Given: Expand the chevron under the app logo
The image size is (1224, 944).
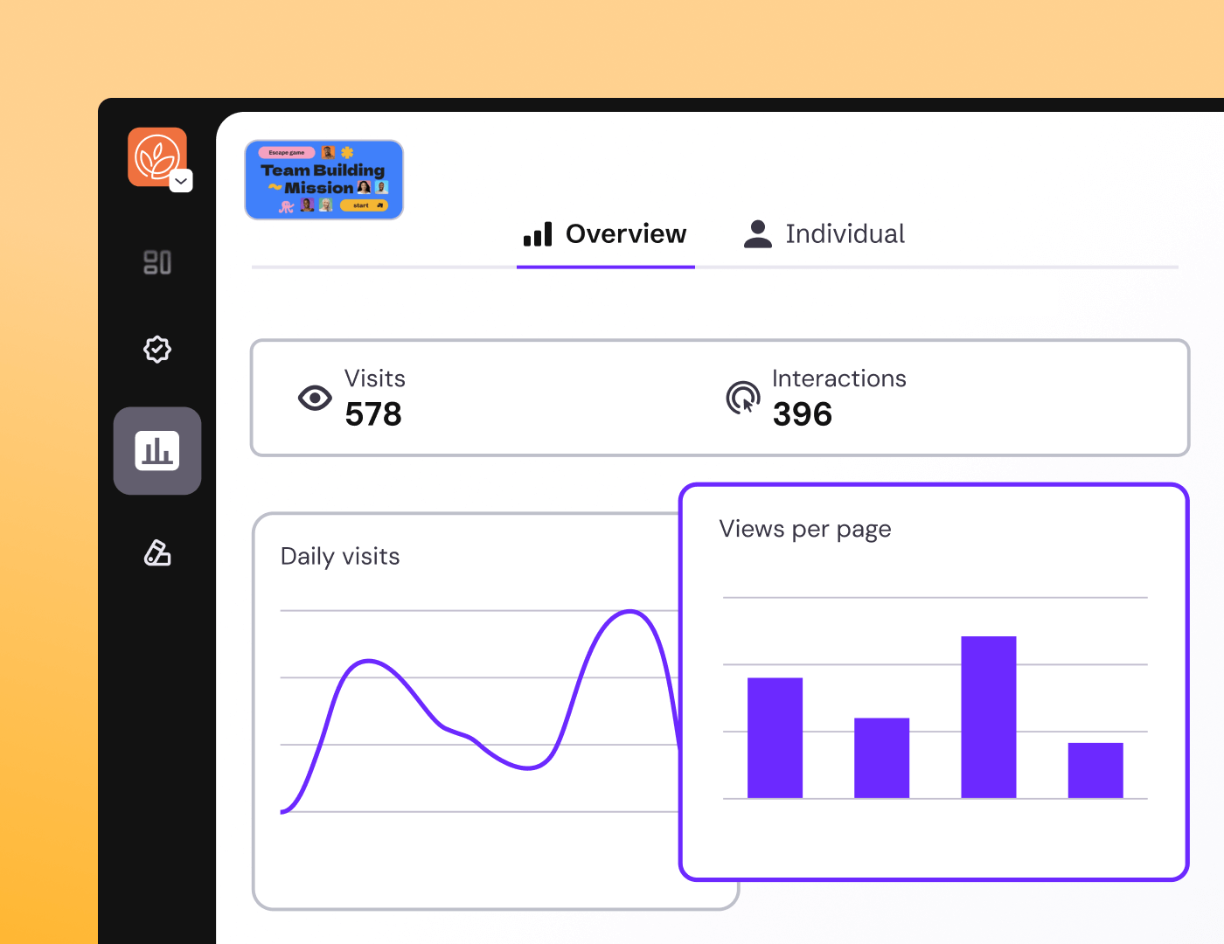Looking at the screenshot, I should point(181,181).
